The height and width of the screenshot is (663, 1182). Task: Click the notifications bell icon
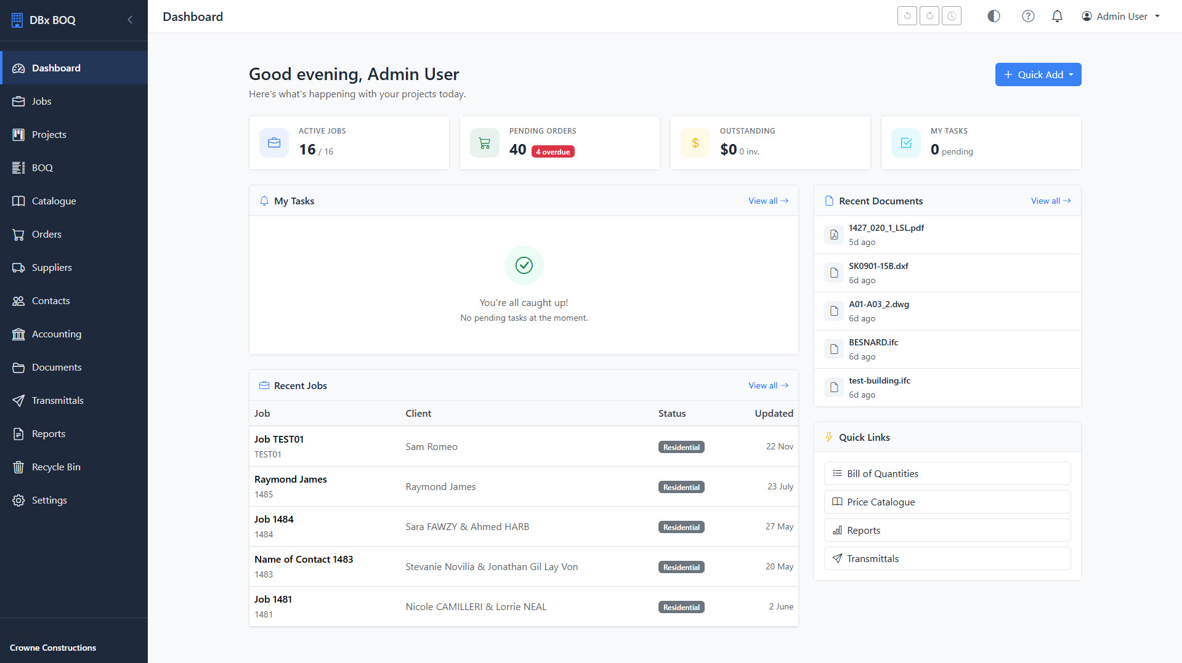pyautogui.click(x=1057, y=16)
